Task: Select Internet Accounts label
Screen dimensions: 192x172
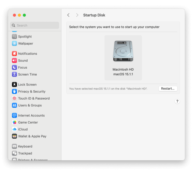Action: 31,116
